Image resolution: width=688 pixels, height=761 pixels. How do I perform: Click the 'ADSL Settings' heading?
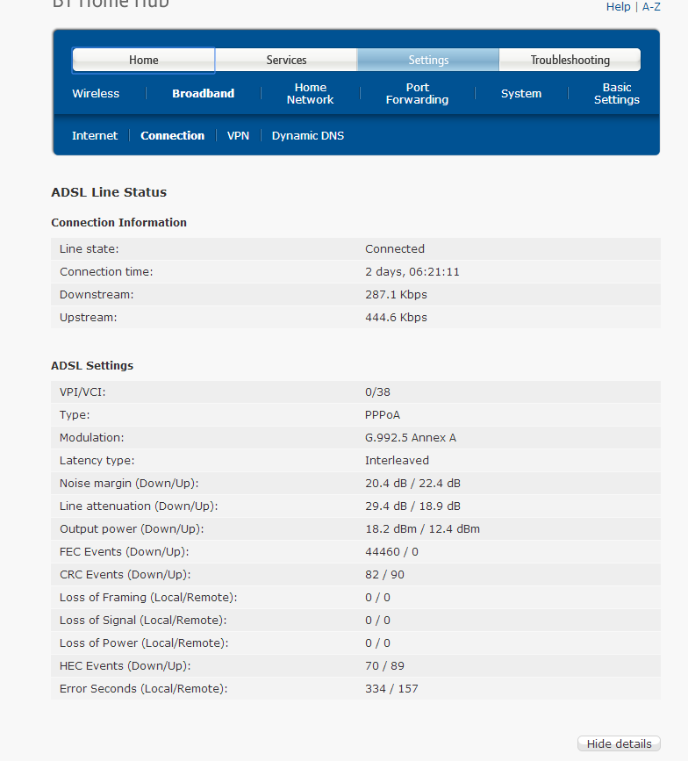click(92, 365)
